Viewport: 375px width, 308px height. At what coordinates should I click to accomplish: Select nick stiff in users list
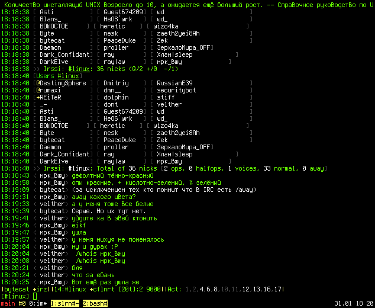point(166,98)
